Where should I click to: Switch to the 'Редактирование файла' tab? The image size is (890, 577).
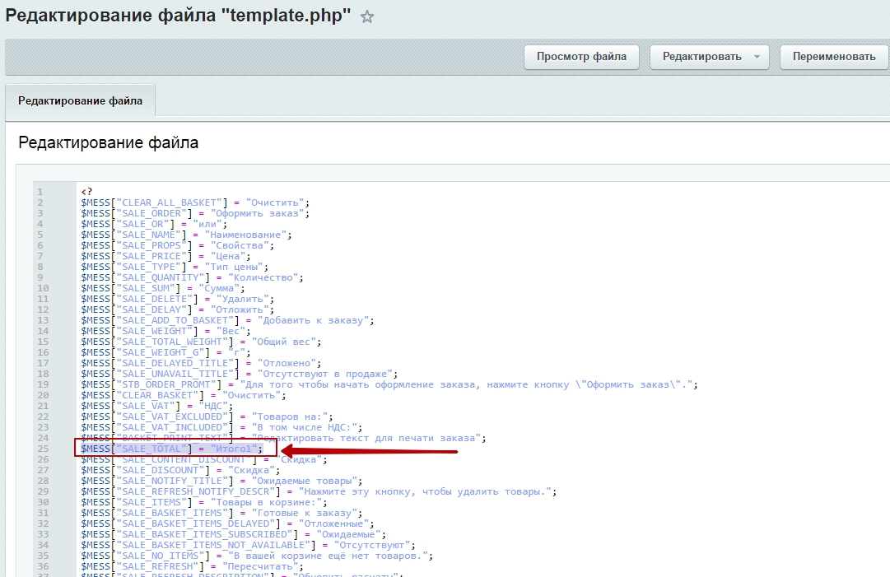pyautogui.click(x=80, y=100)
